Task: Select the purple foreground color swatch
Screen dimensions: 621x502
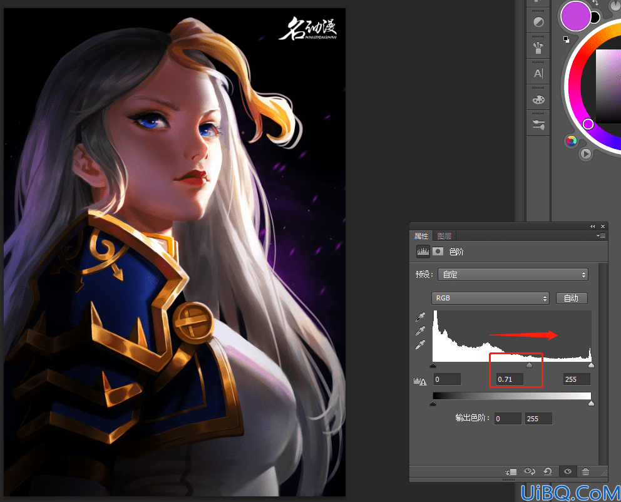Action: click(x=576, y=16)
